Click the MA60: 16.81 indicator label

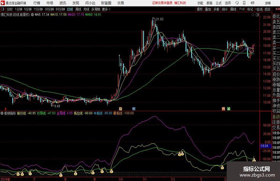click(x=93, y=15)
